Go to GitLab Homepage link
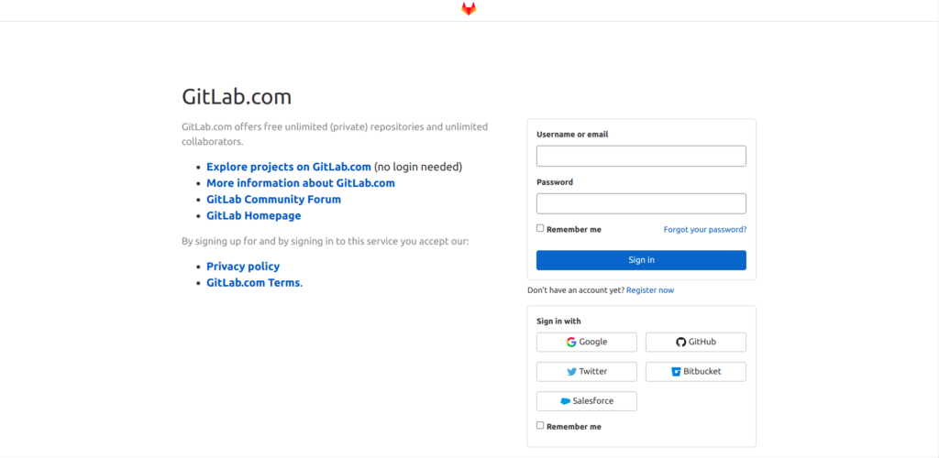This screenshot has height=458, width=939. pos(254,215)
